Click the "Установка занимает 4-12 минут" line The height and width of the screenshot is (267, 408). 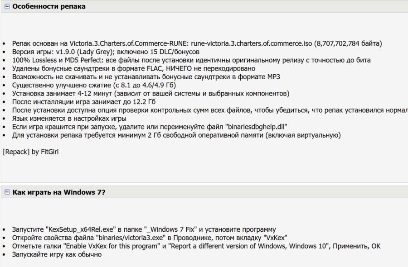tap(151, 94)
